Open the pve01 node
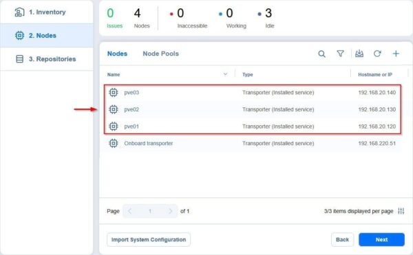This screenshot has width=413, height=255. (131, 126)
